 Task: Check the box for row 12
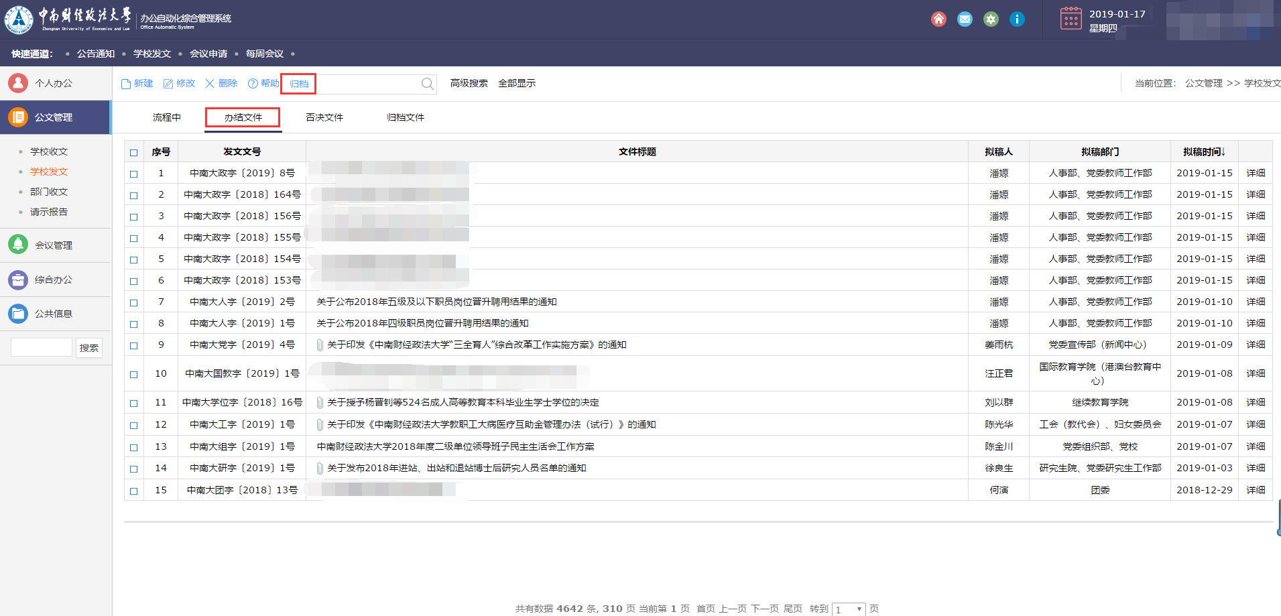(x=133, y=425)
